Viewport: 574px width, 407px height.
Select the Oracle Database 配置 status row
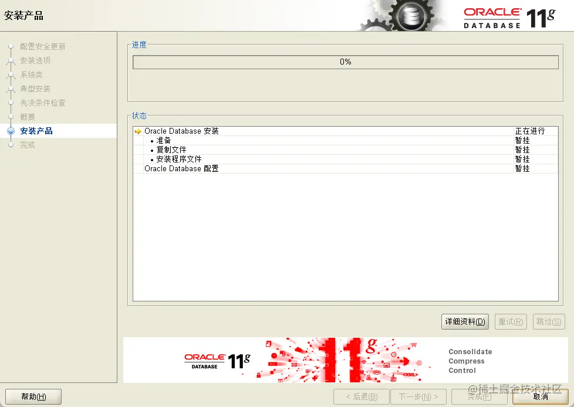(x=346, y=168)
